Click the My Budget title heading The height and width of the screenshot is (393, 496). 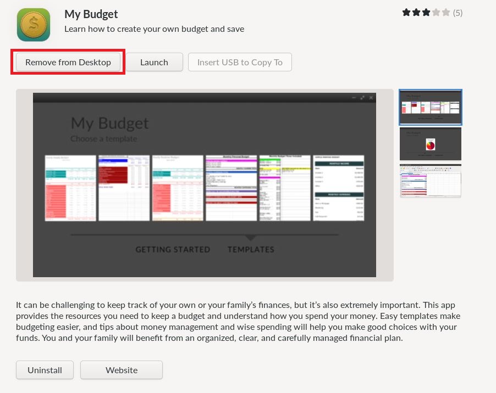(91, 14)
